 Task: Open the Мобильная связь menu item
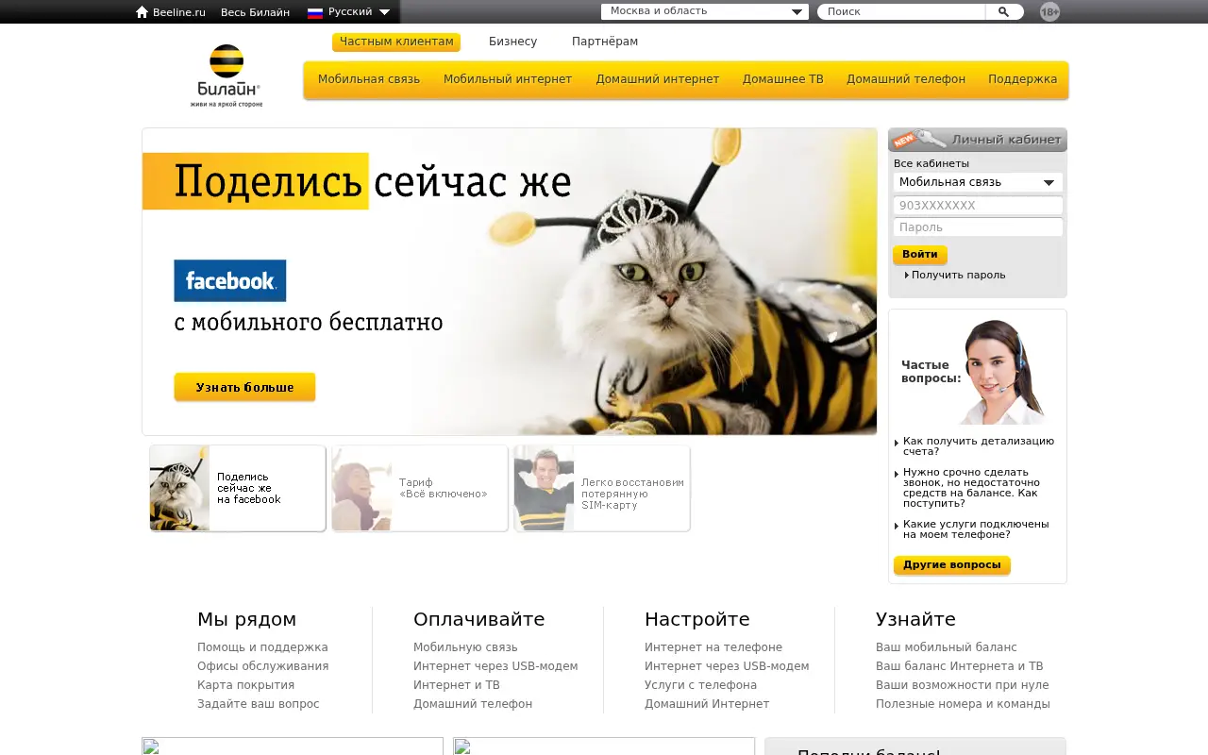(369, 79)
